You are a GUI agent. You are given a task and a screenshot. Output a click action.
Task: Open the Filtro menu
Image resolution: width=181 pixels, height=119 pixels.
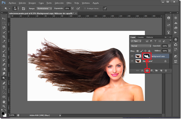click(69, 3)
